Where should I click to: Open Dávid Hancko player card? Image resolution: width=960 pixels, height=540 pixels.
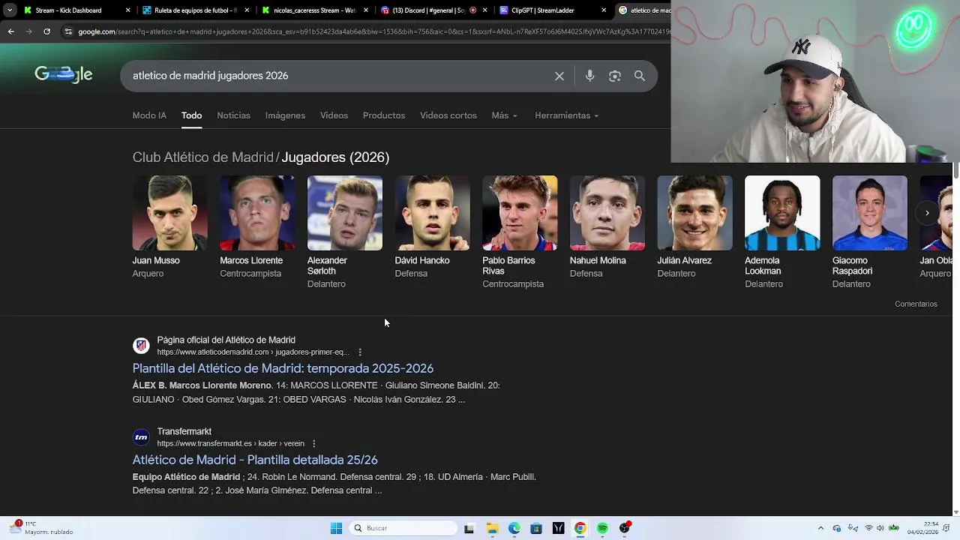[433, 227]
